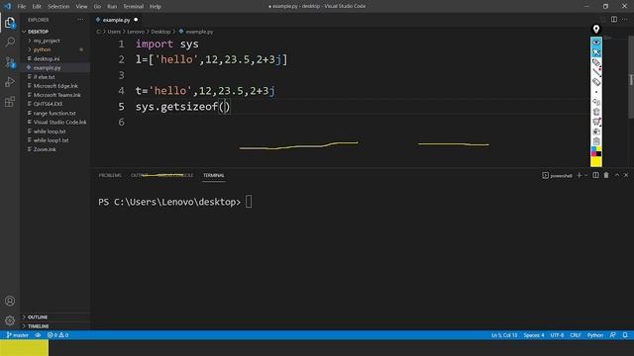Click the clear-all bin icon at the annotation toolbar bottom
Screen dimensions: 634x356
[596, 141]
